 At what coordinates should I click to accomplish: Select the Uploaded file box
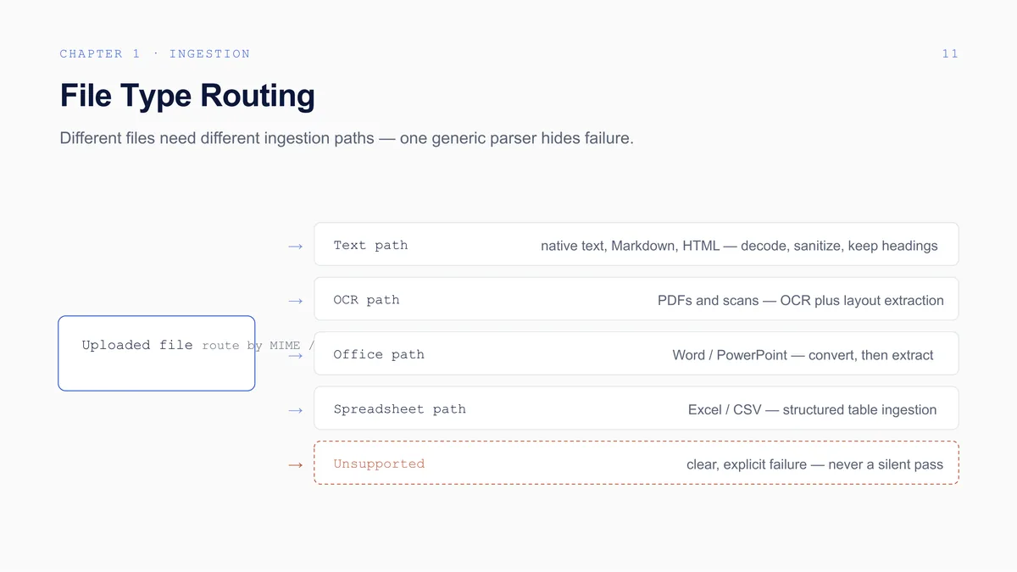tap(157, 353)
